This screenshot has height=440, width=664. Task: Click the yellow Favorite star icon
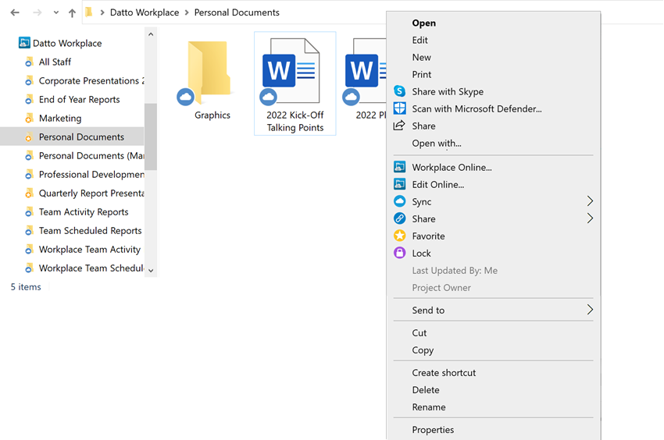tap(400, 236)
